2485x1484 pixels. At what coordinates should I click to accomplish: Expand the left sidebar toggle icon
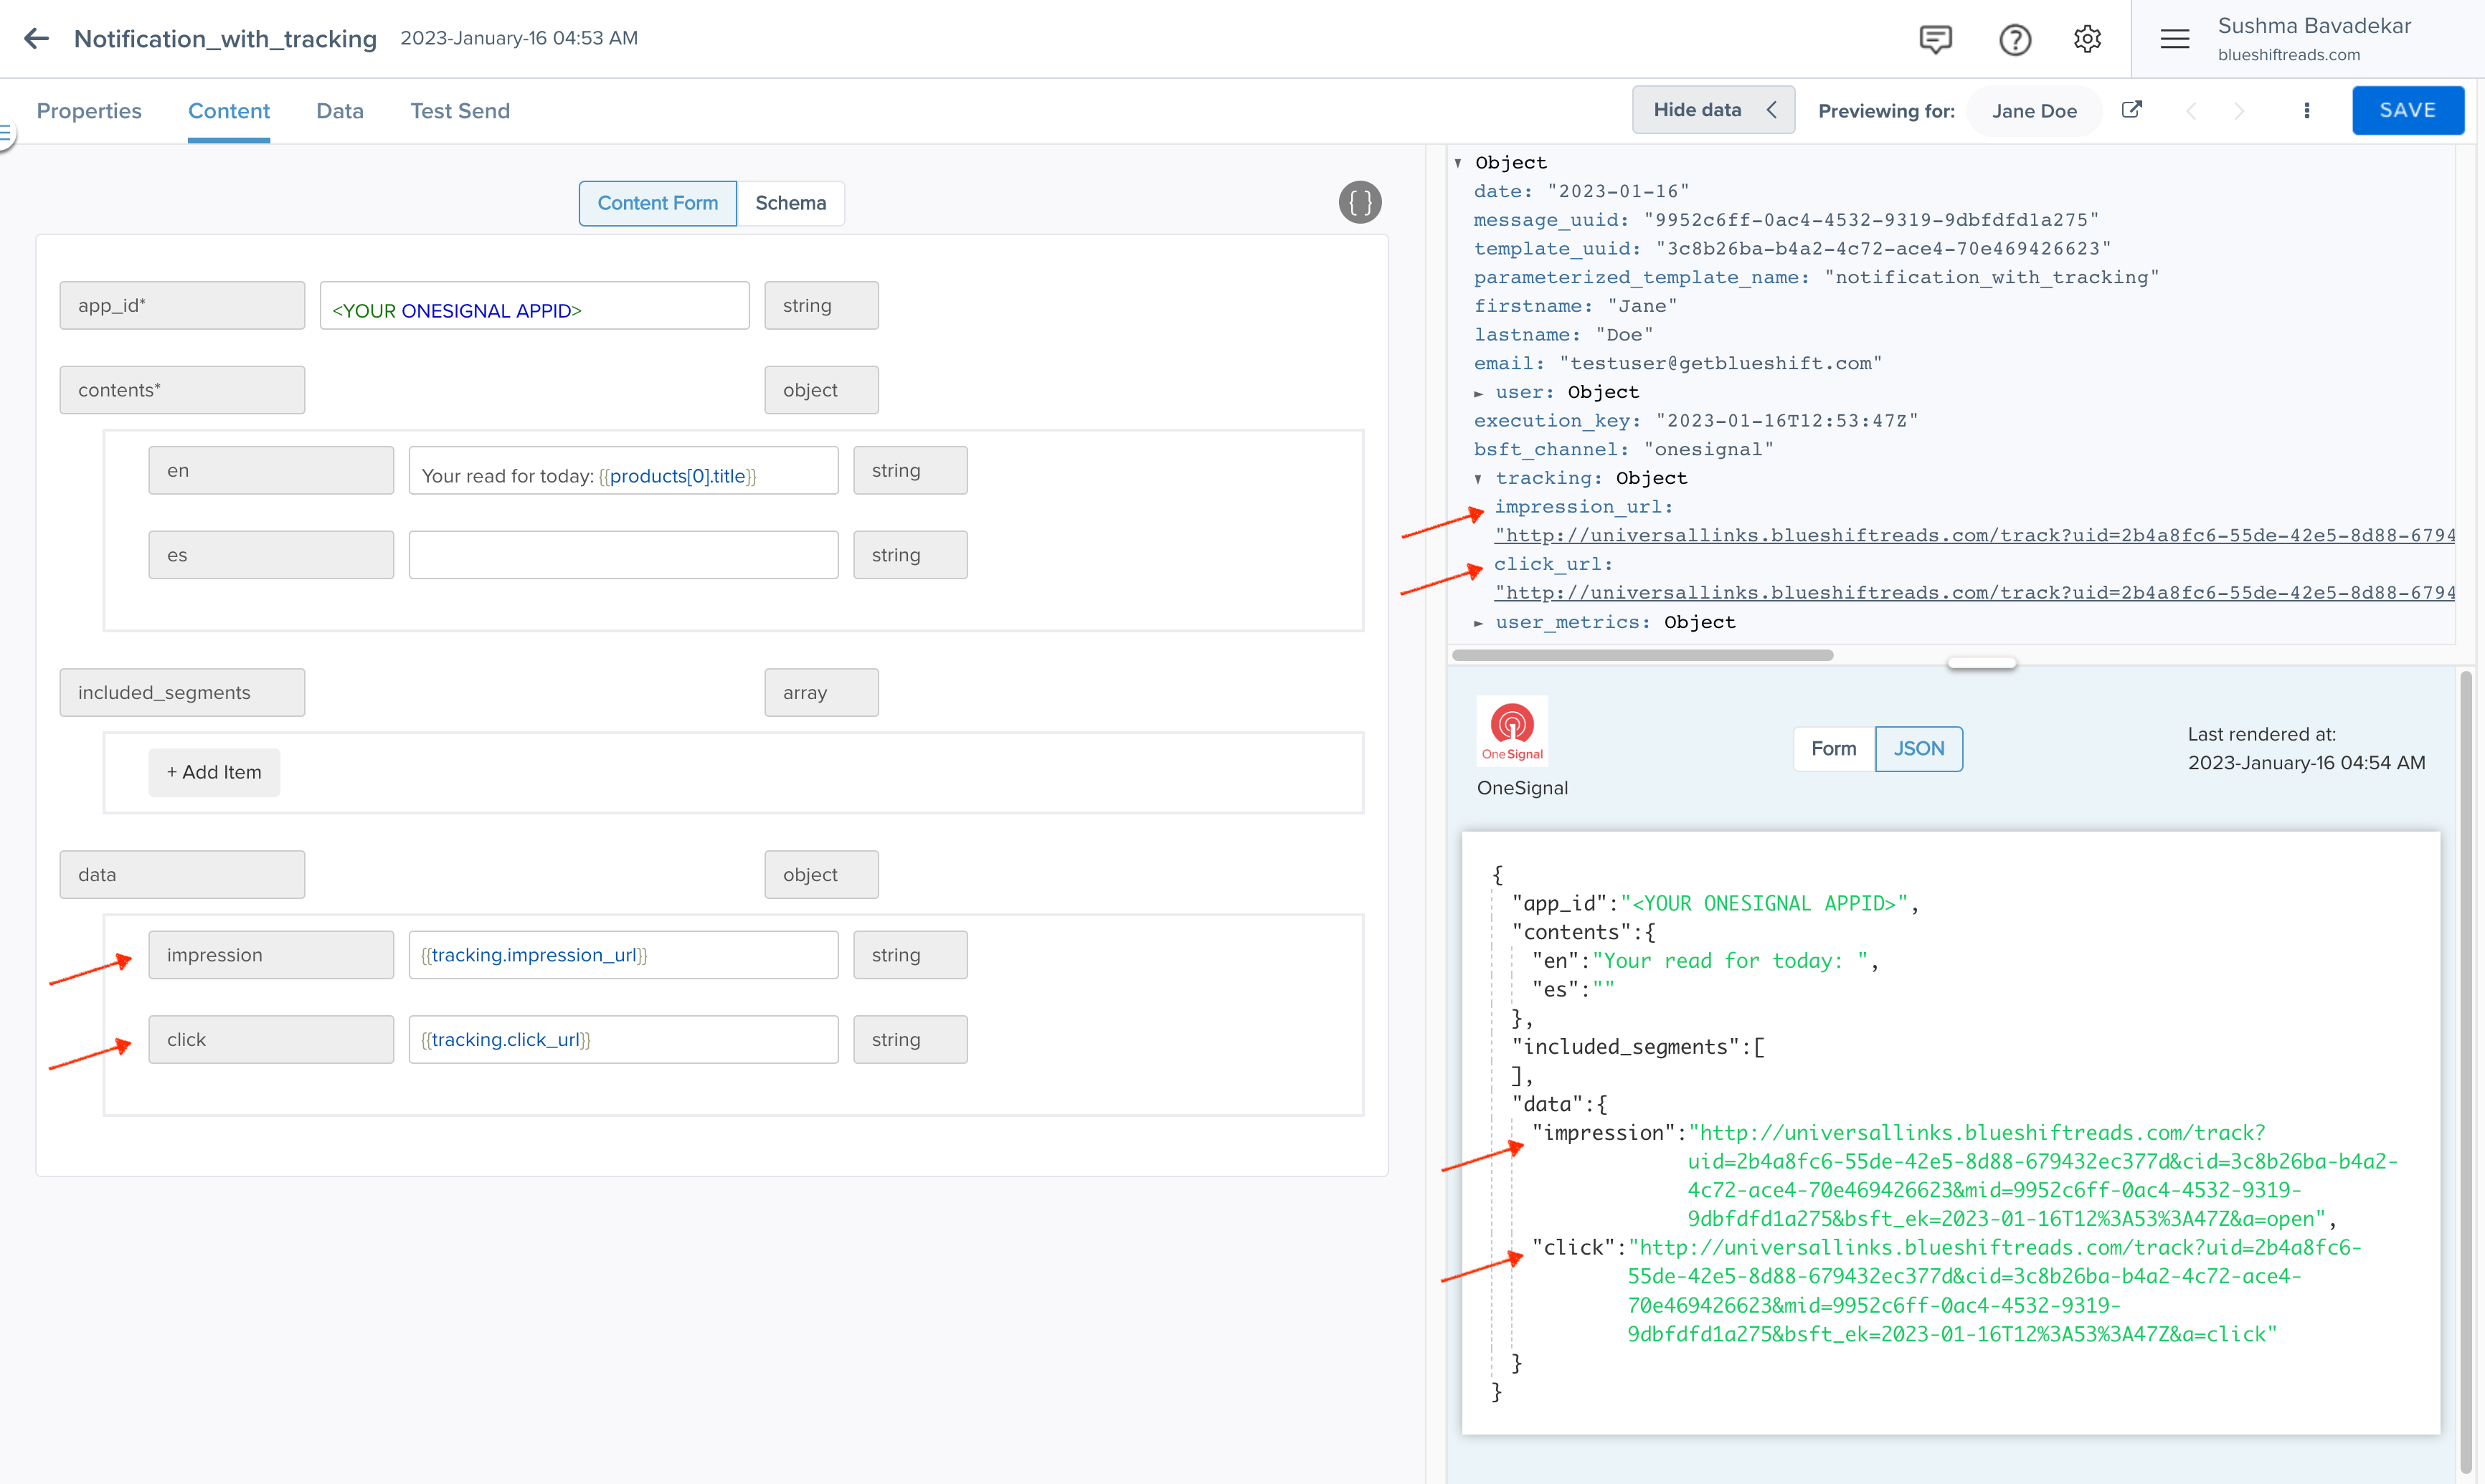[x=6, y=132]
